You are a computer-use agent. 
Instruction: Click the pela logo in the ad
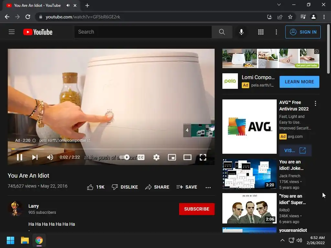[230, 81]
